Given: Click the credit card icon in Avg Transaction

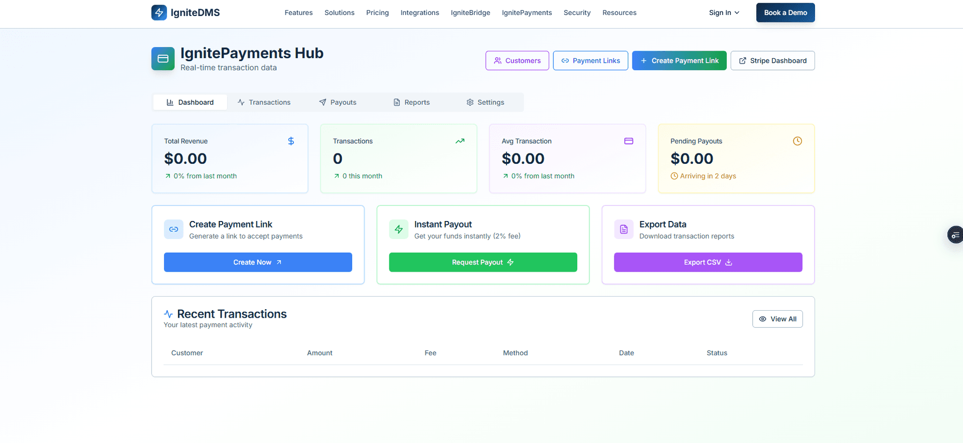Looking at the screenshot, I should coord(628,141).
